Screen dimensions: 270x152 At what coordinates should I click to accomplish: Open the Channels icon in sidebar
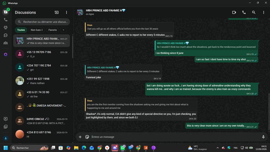pos(5,35)
